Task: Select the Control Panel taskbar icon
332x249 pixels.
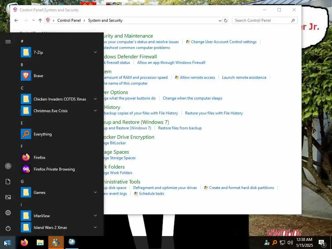Action: (56, 243)
